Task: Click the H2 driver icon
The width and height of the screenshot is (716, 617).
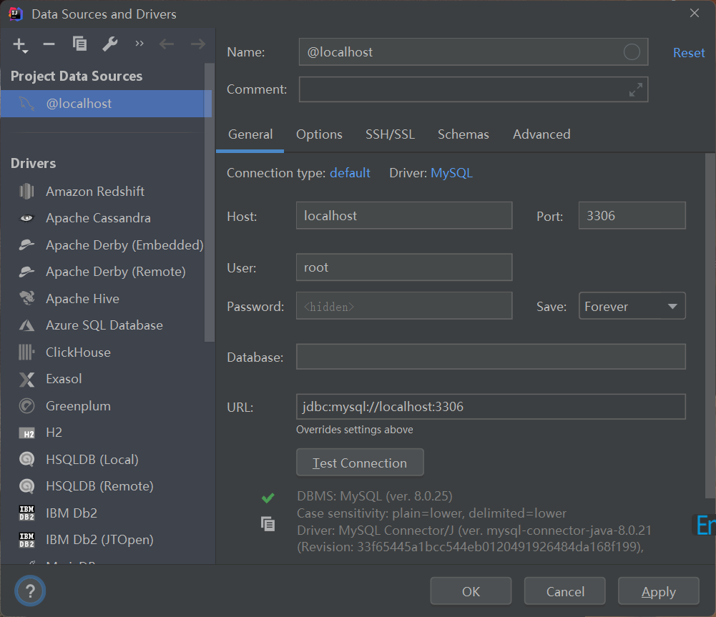Action: click(26, 433)
